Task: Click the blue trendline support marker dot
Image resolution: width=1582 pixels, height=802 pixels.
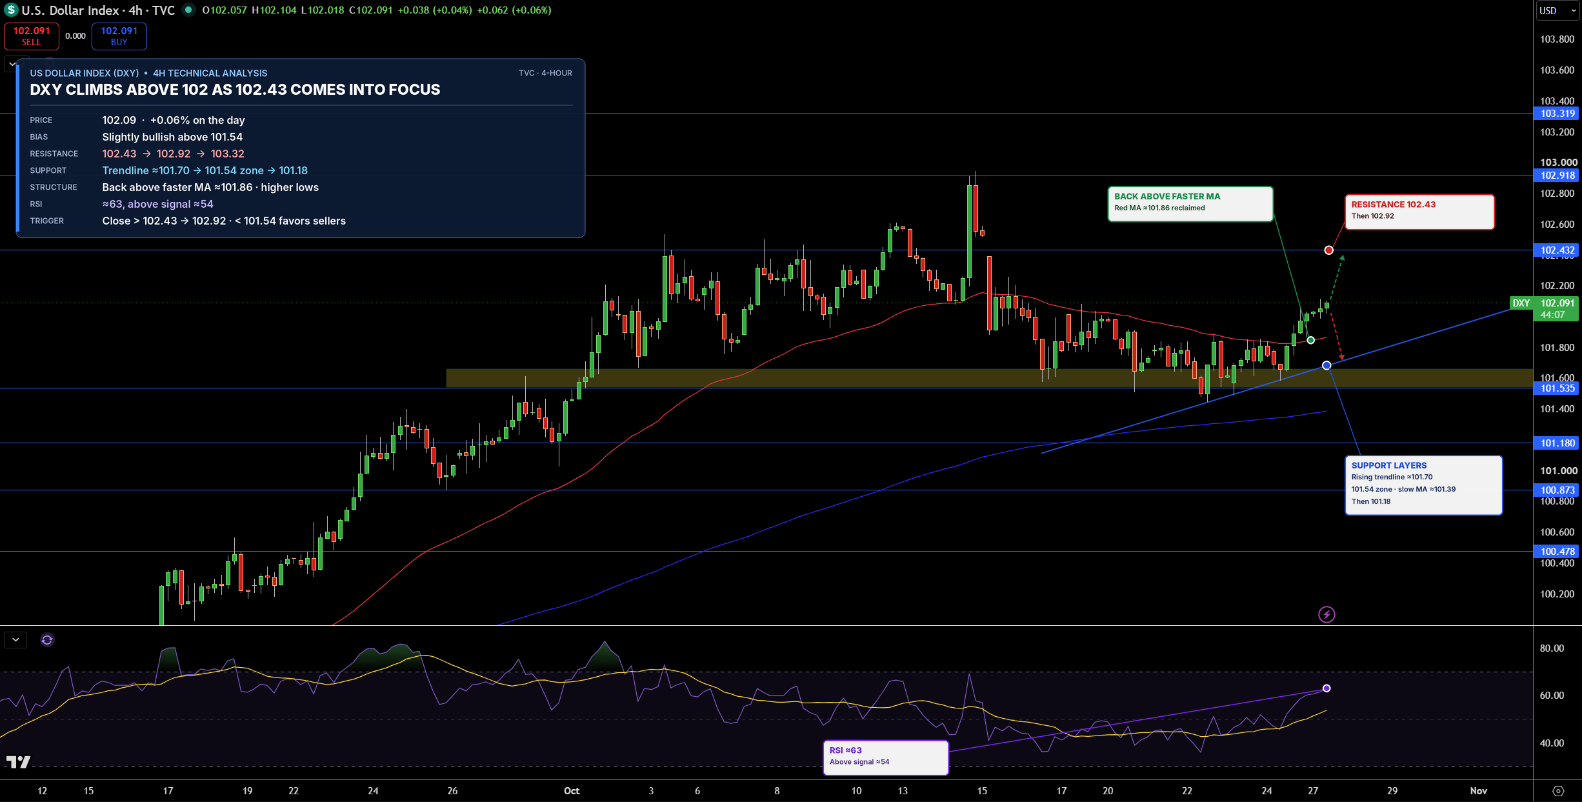Action: click(1327, 366)
